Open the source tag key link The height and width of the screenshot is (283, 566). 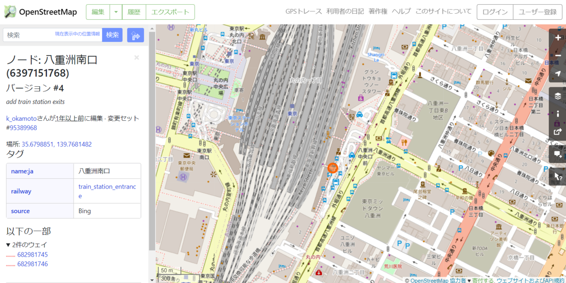pos(20,211)
